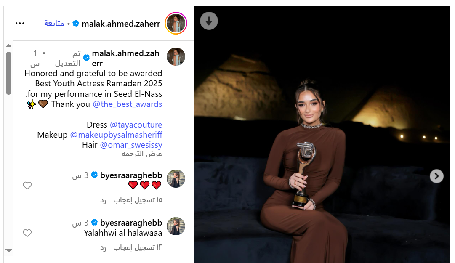Viewport: 455px width, 263px height.
Task: Like the three red hearts comment
Action: (x=27, y=185)
